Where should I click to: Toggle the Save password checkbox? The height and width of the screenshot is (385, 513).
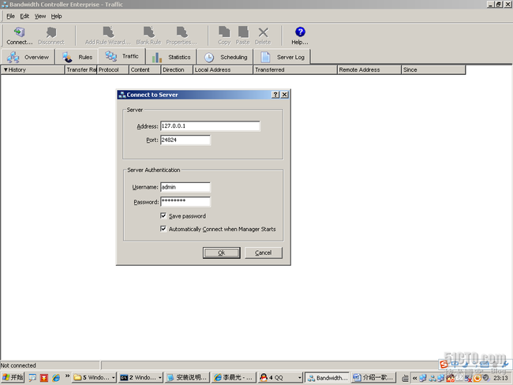[163, 215]
